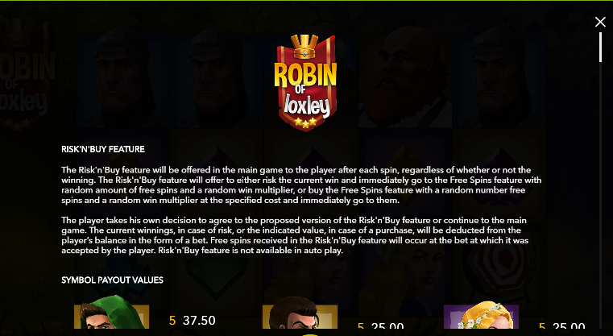Image resolution: width=613 pixels, height=336 pixels.
Task: Click the gold crown atop the logo
Action: pyautogui.click(x=306, y=47)
